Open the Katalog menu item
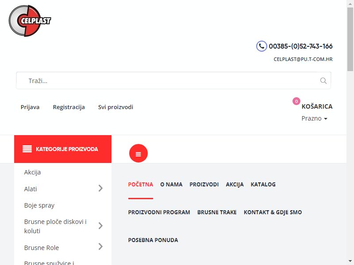Image resolution: width=354 pixels, height=265 pixels. 263,185
